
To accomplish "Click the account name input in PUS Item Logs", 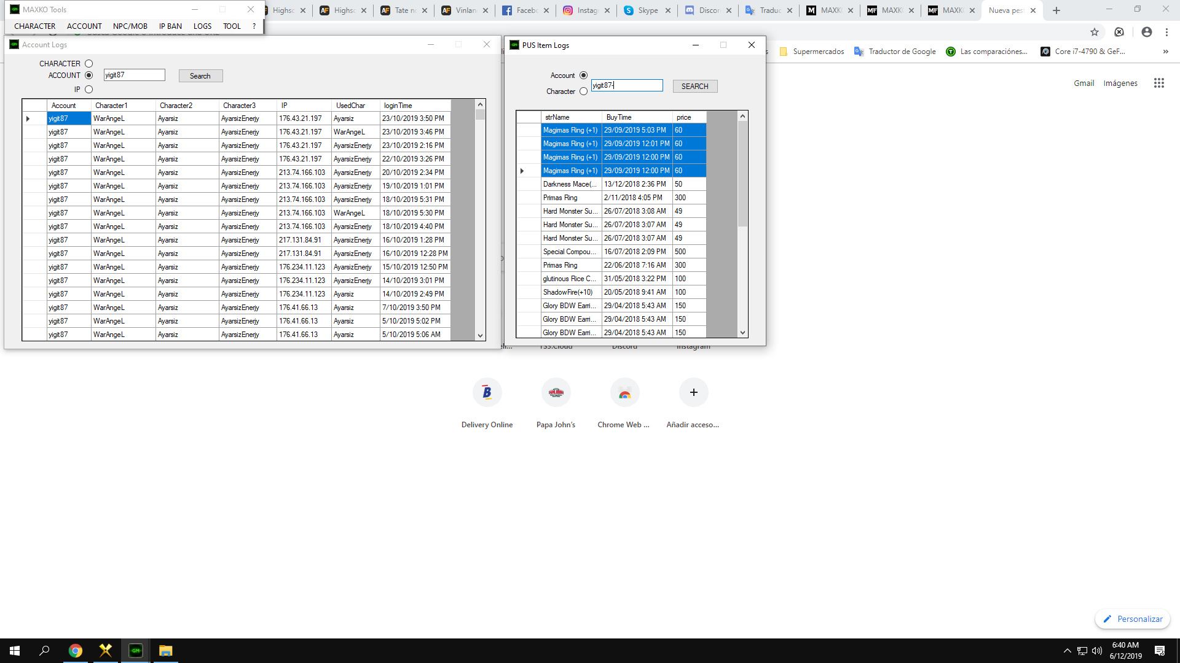I will [x=627, y=86].
